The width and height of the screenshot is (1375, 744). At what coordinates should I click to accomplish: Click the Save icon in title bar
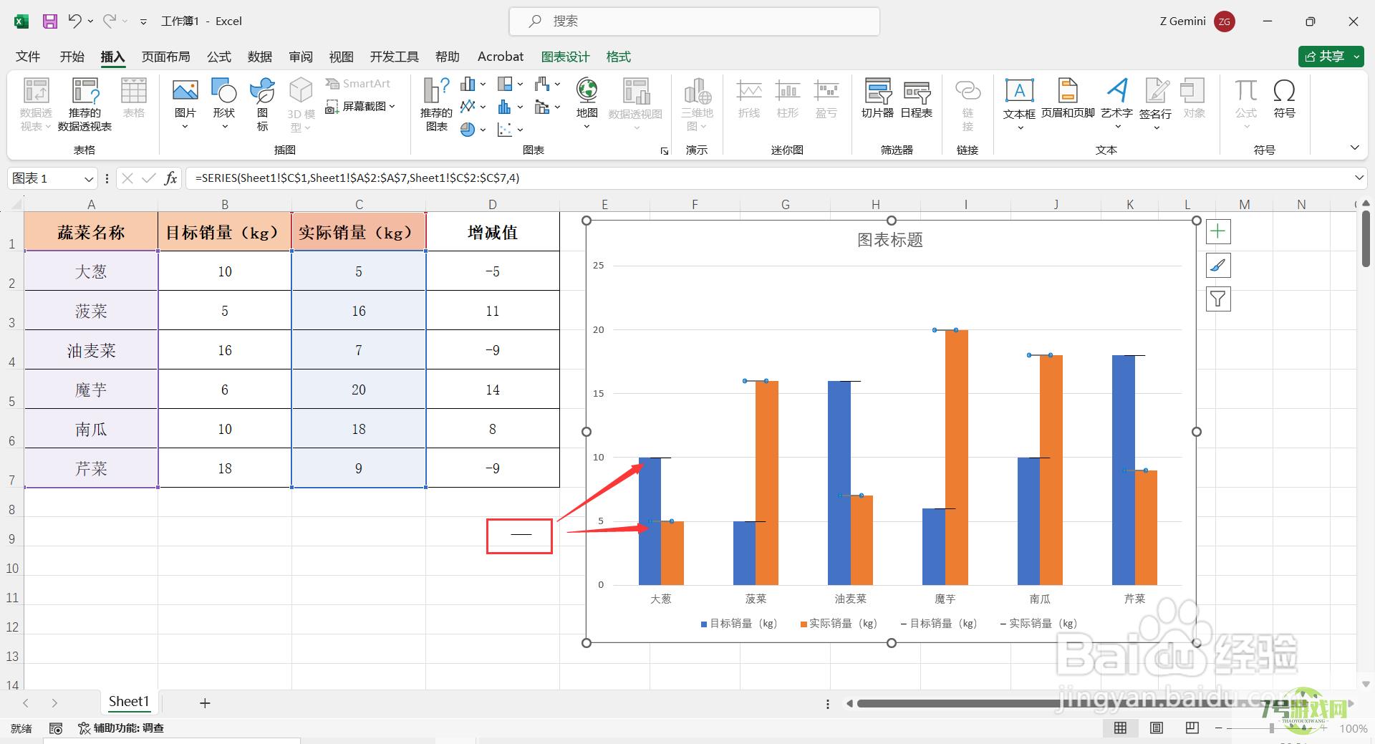(49, 21)
